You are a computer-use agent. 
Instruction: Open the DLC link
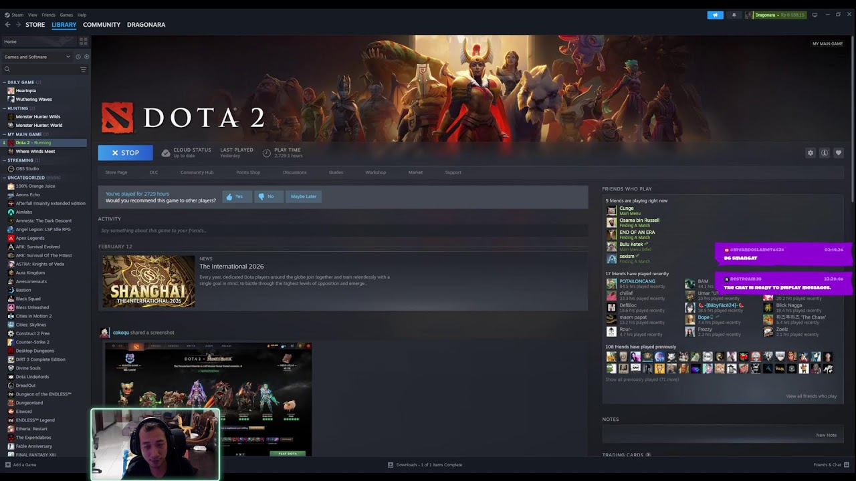154,172
